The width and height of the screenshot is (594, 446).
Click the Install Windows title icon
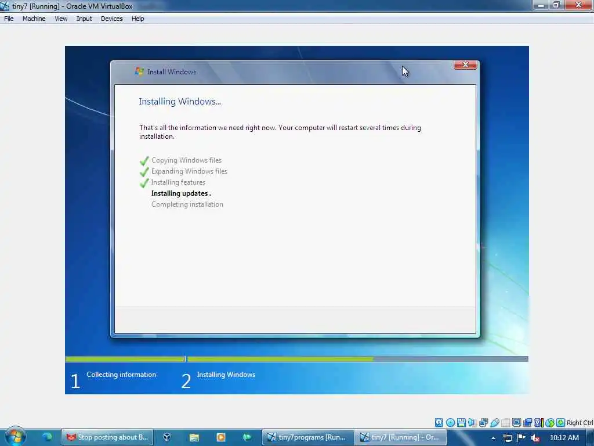coord(139,71)
